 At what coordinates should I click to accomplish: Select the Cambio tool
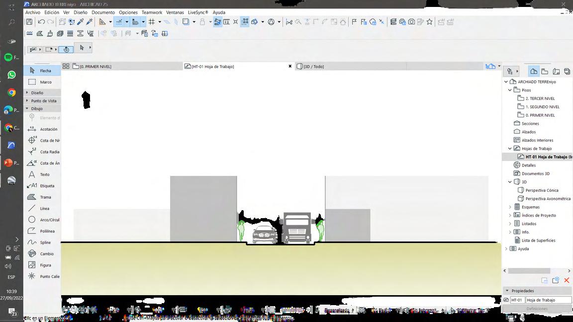click(43, 254)
